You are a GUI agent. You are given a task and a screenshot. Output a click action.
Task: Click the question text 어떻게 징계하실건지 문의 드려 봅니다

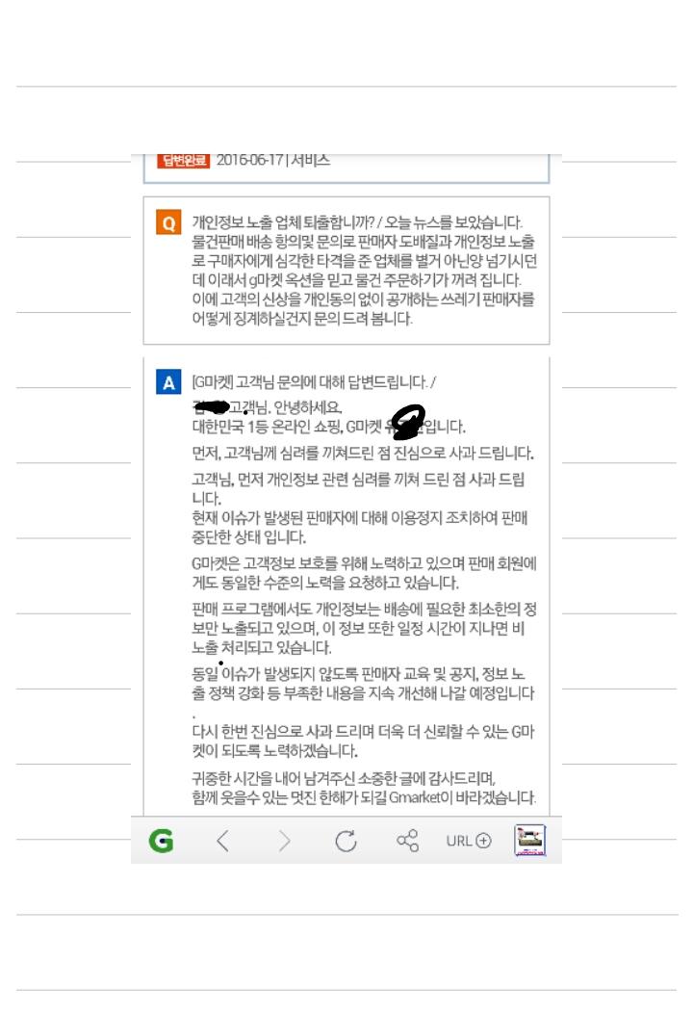[x=301, y=319]
